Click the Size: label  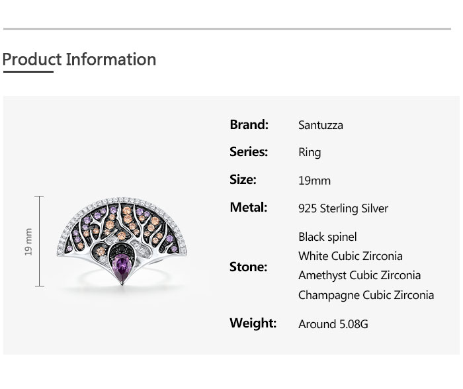point(243,179)
